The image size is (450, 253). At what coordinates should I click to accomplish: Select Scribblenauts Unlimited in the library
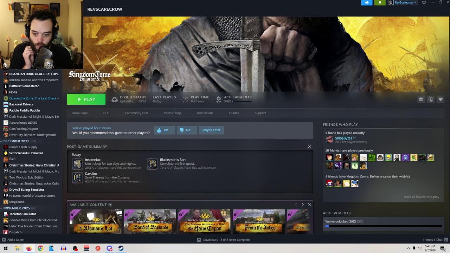[x=26, y=153]
